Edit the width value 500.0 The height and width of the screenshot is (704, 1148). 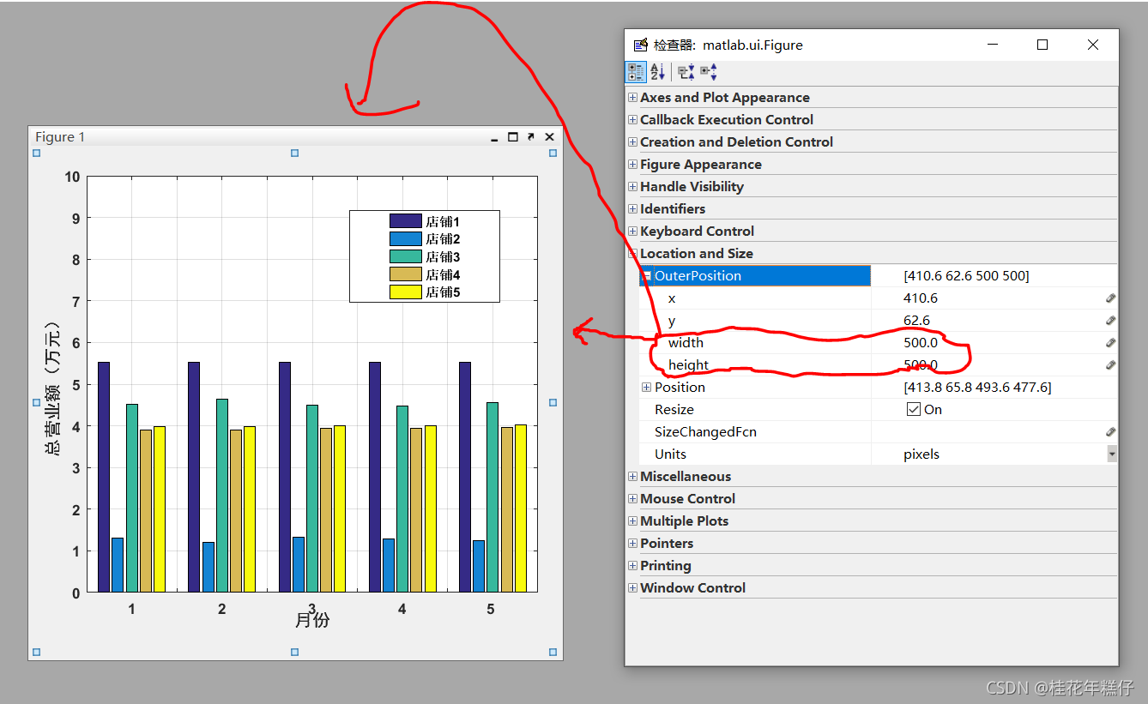(x=921, y=343)
